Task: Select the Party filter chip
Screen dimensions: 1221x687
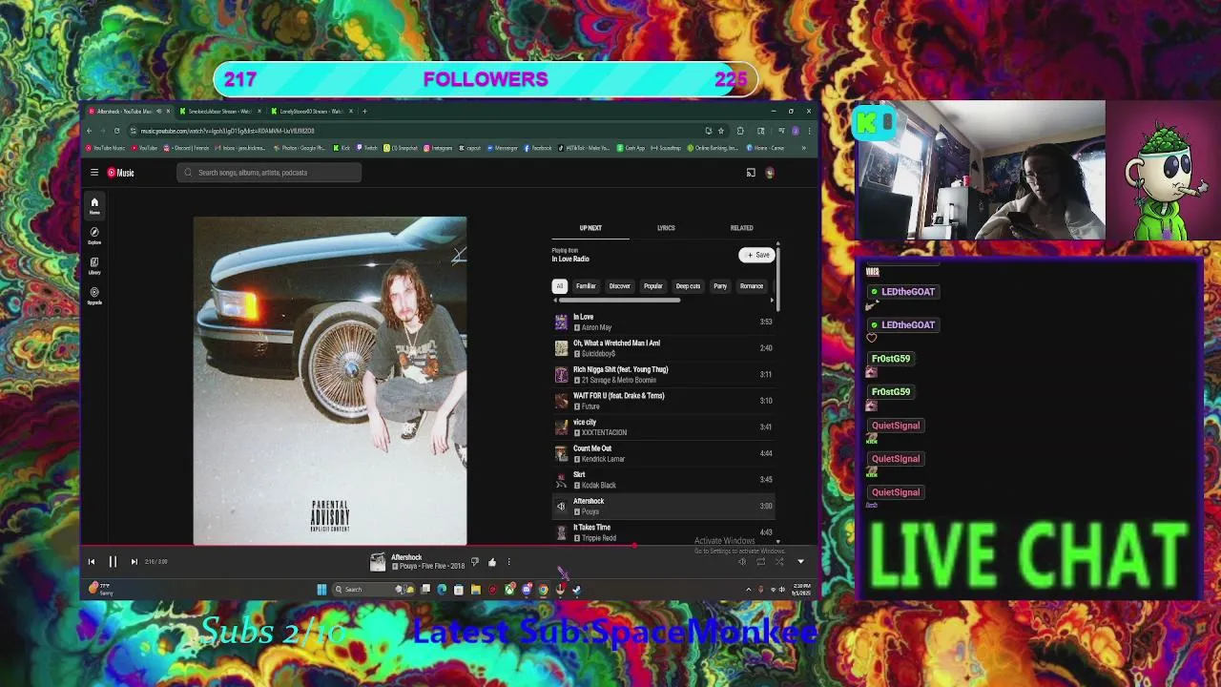Action: point(720,286)
